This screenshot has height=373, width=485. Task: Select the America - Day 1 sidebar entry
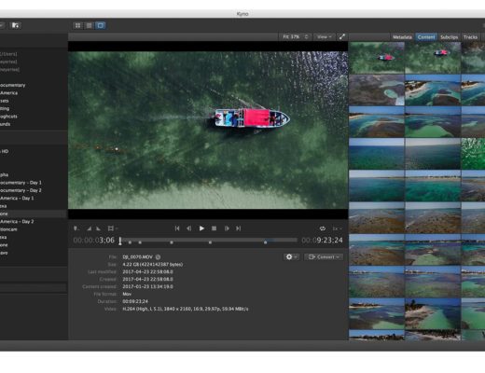point(17,198)
